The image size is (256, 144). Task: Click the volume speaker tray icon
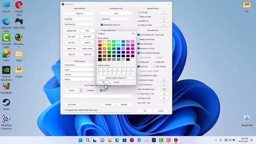[230, 140]
